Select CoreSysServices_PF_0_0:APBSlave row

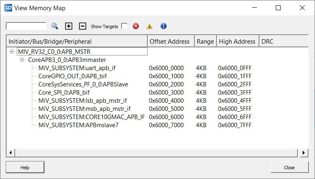coord(83,84)
